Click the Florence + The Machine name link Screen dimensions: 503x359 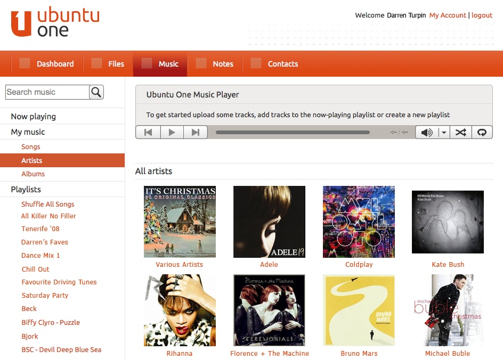click(270, 353)
